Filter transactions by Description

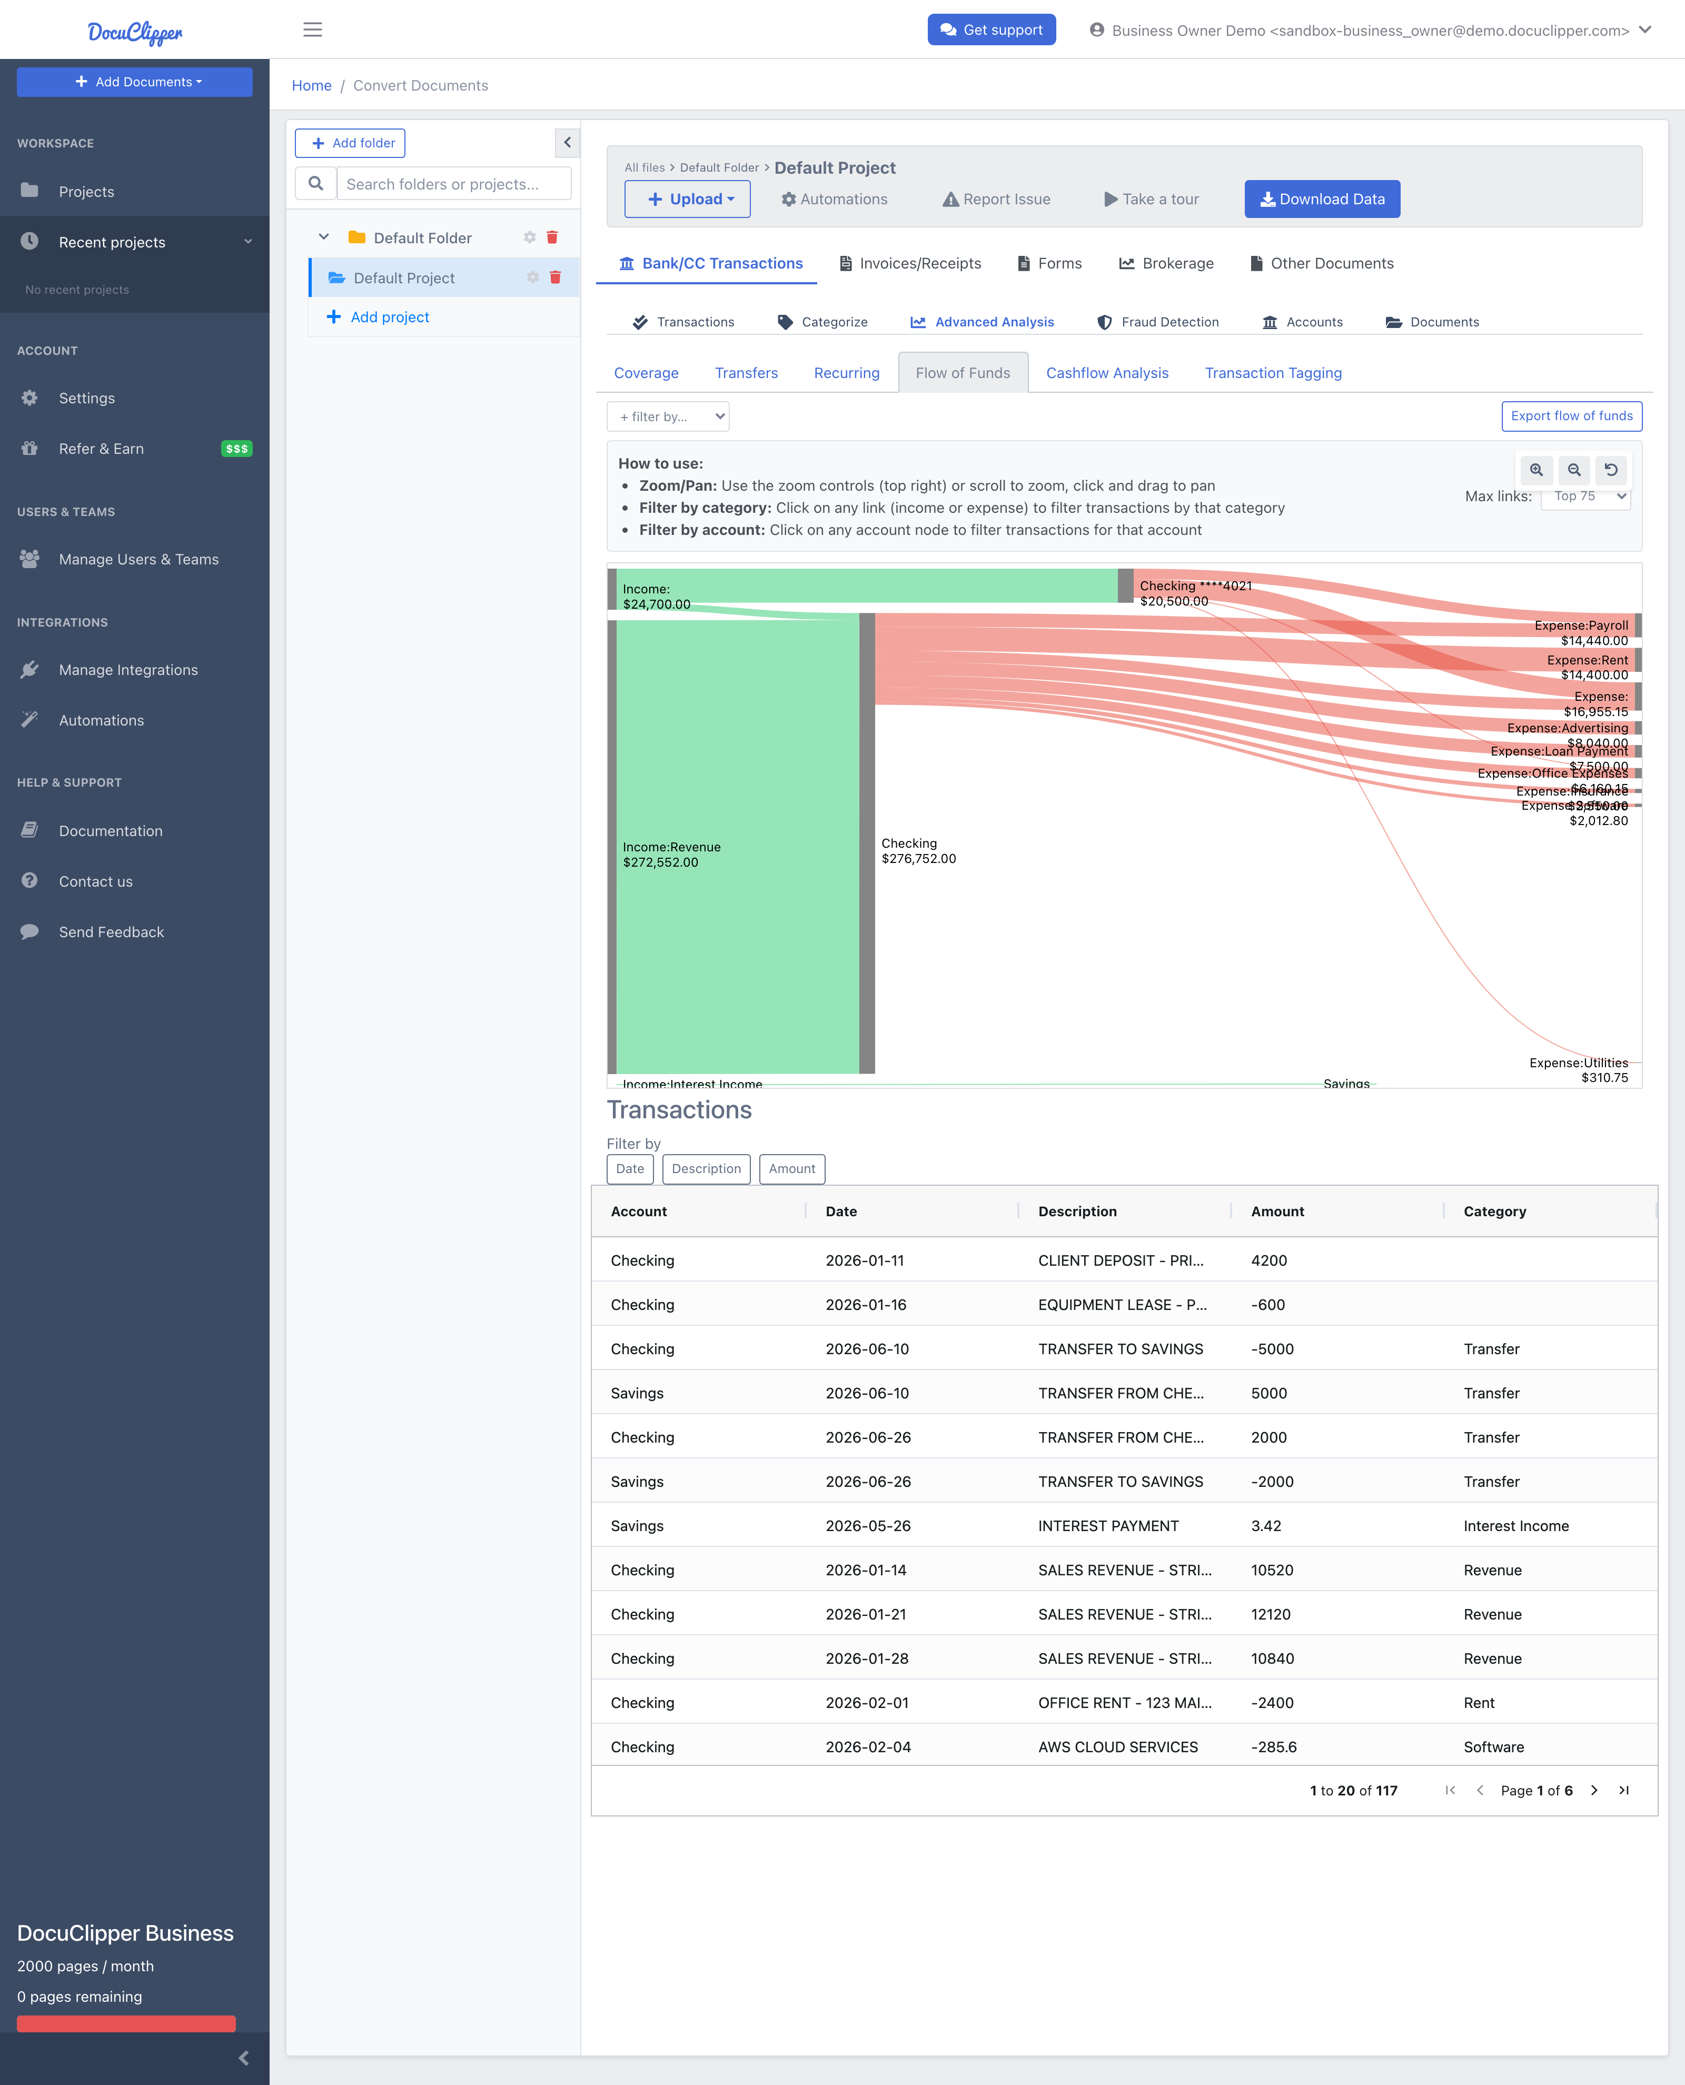[x=706, y=1169]
